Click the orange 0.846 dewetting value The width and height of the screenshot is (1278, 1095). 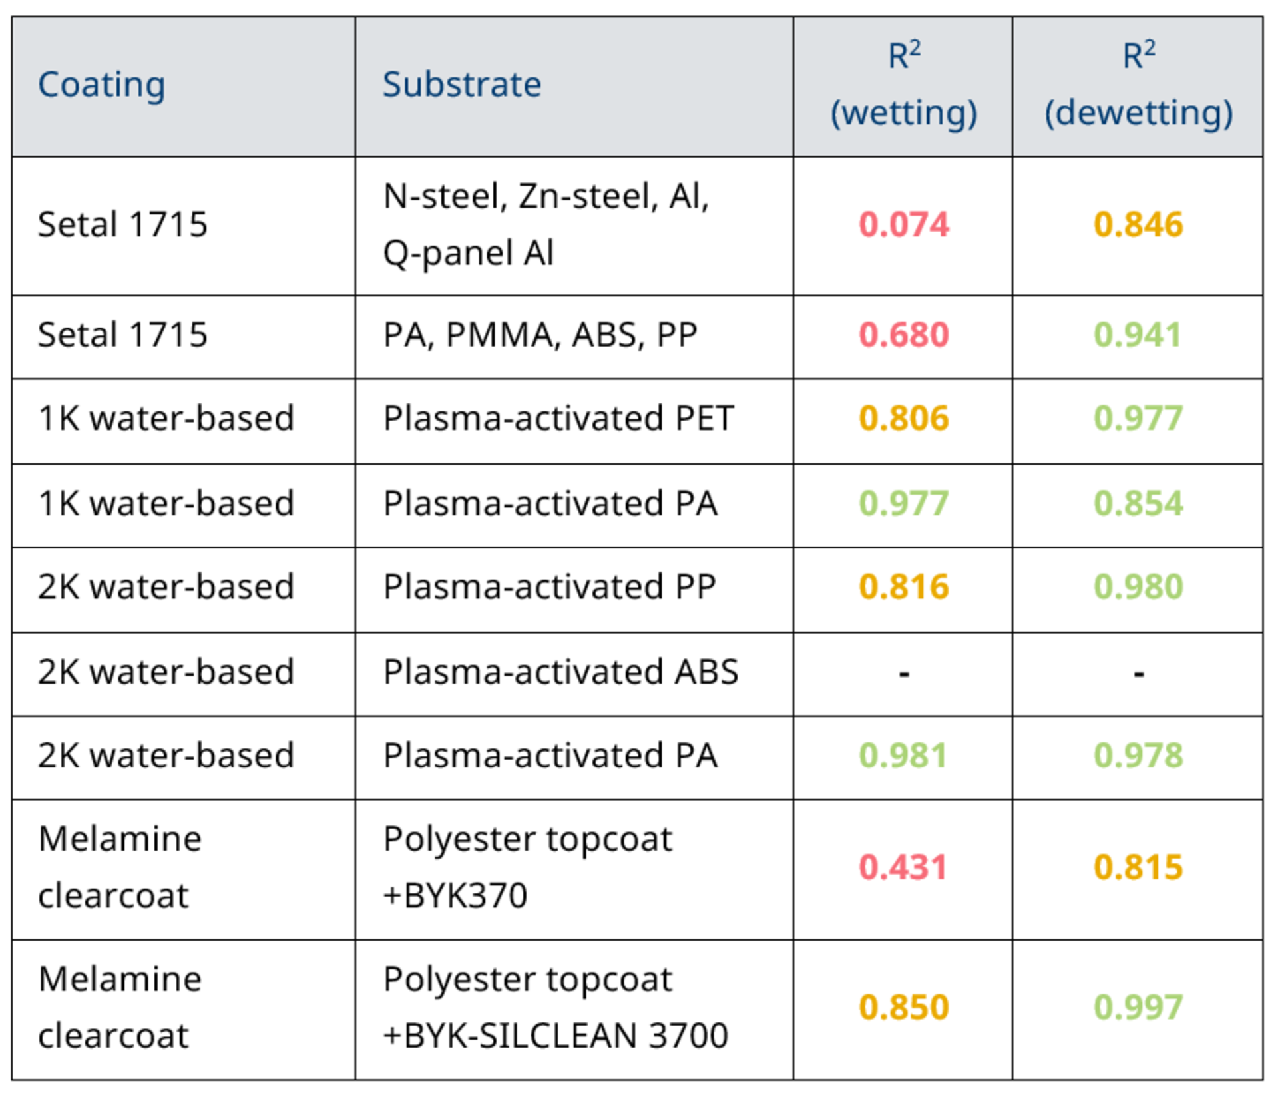[x=1138, y=224]
